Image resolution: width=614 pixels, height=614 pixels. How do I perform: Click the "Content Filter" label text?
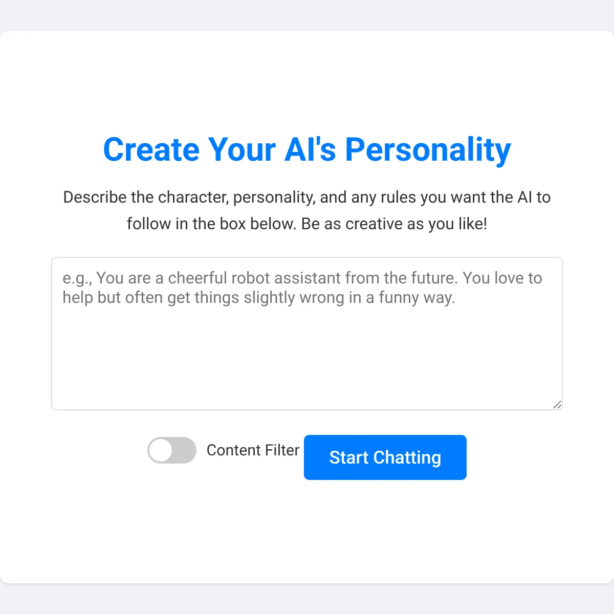click(253, 450)
